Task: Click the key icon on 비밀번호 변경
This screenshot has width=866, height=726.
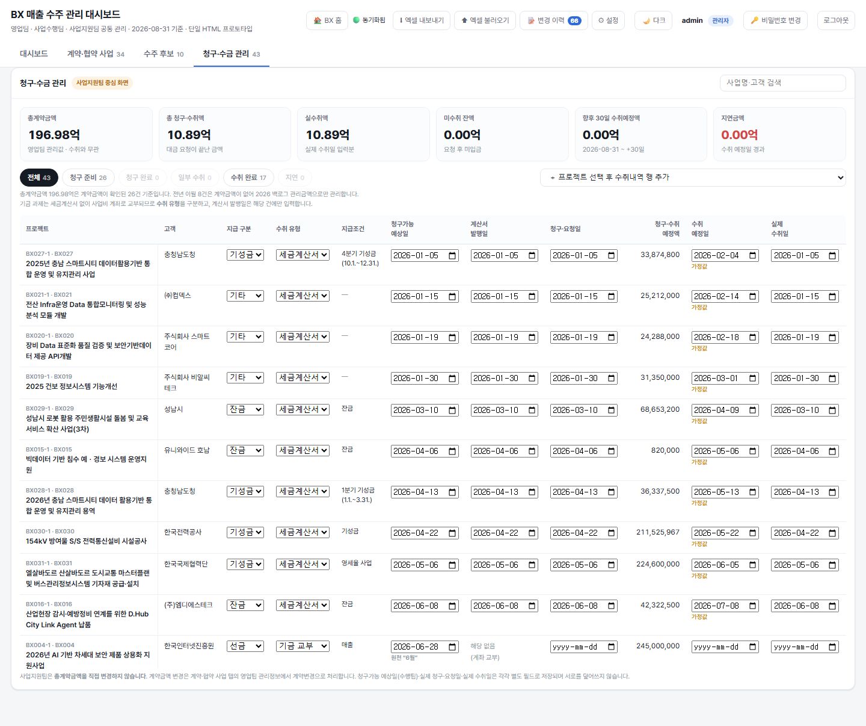Action: click(x=754, y=20)
